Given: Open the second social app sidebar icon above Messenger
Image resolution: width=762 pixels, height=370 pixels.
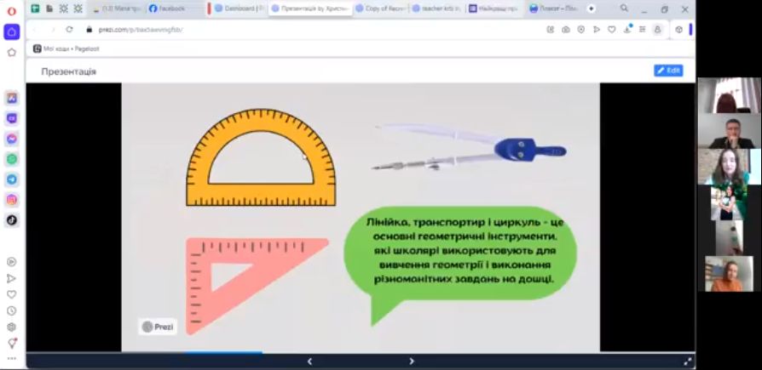Looking at the screenshot, I should coord(12,118).
